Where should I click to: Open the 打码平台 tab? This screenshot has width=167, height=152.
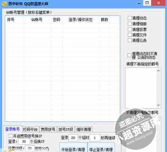pos(30,129)
